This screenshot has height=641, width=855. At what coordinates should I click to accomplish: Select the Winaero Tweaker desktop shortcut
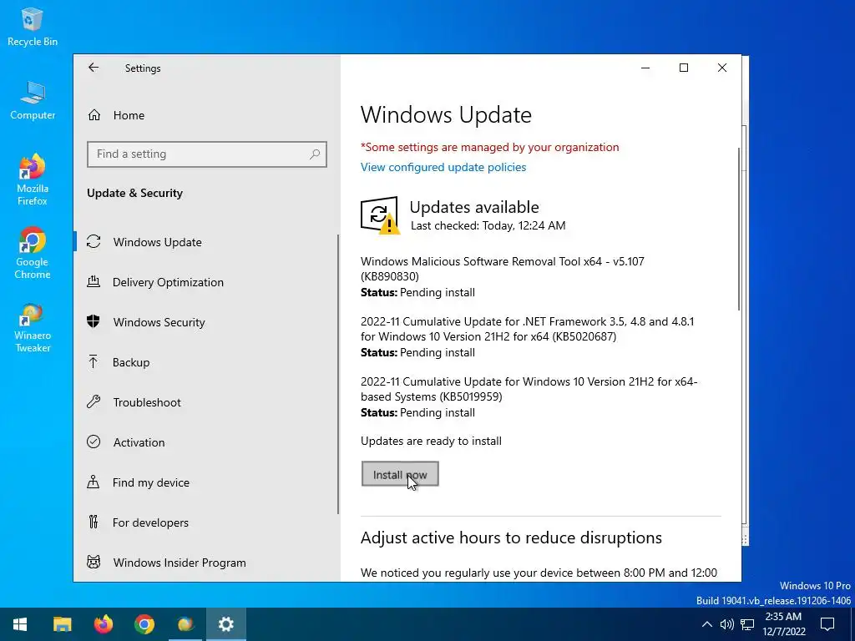[x=33, y=327]
